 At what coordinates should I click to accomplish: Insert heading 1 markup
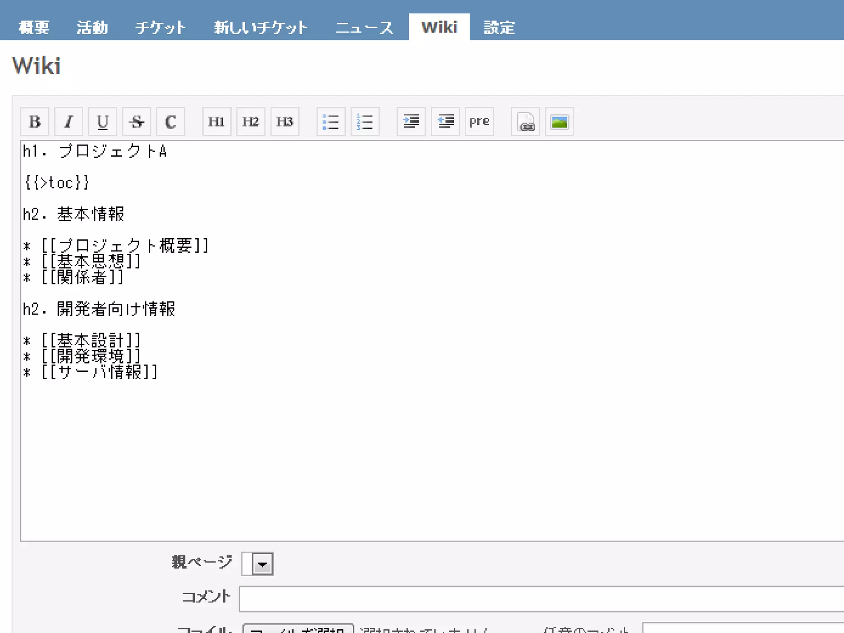click(216, 122)
